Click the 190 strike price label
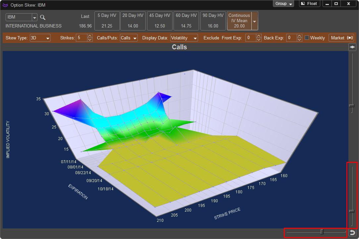359x239 pixels. click(x=214, y=201)
